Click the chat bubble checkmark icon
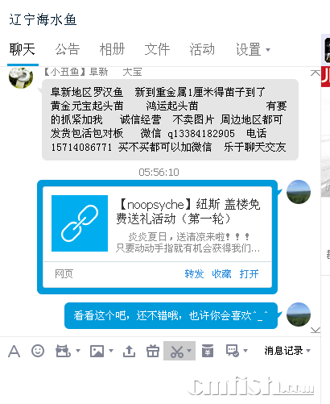The image size is (330, 404). [x=233, y=351]
